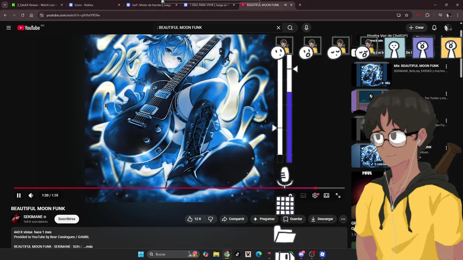Image resolution: width=463 pixels, height=260 pixels.
Task: Switch the player to theater mode
Action: (326, 195)
